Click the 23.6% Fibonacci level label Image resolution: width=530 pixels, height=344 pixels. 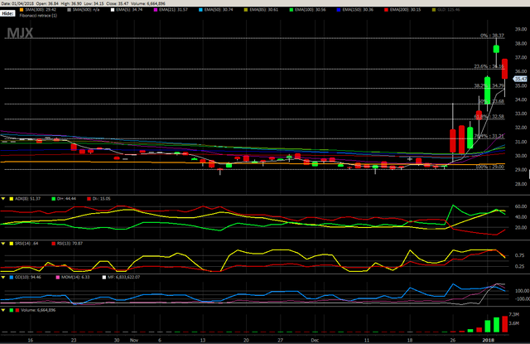click(x=489, y=66)
